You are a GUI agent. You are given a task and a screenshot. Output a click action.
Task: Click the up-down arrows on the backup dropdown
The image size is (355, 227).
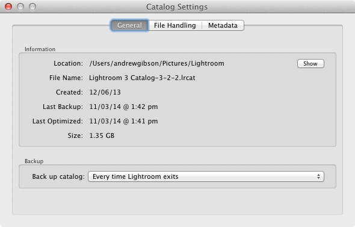pyautogui.click(x=318, y=176)
